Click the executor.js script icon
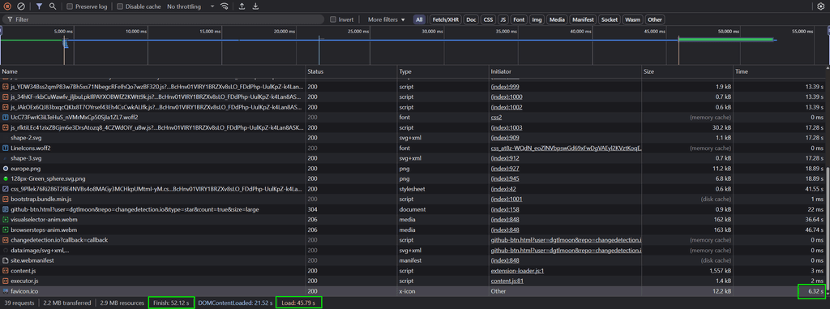The width and height of the screenshot is (830, 309). tap(6, 281)
